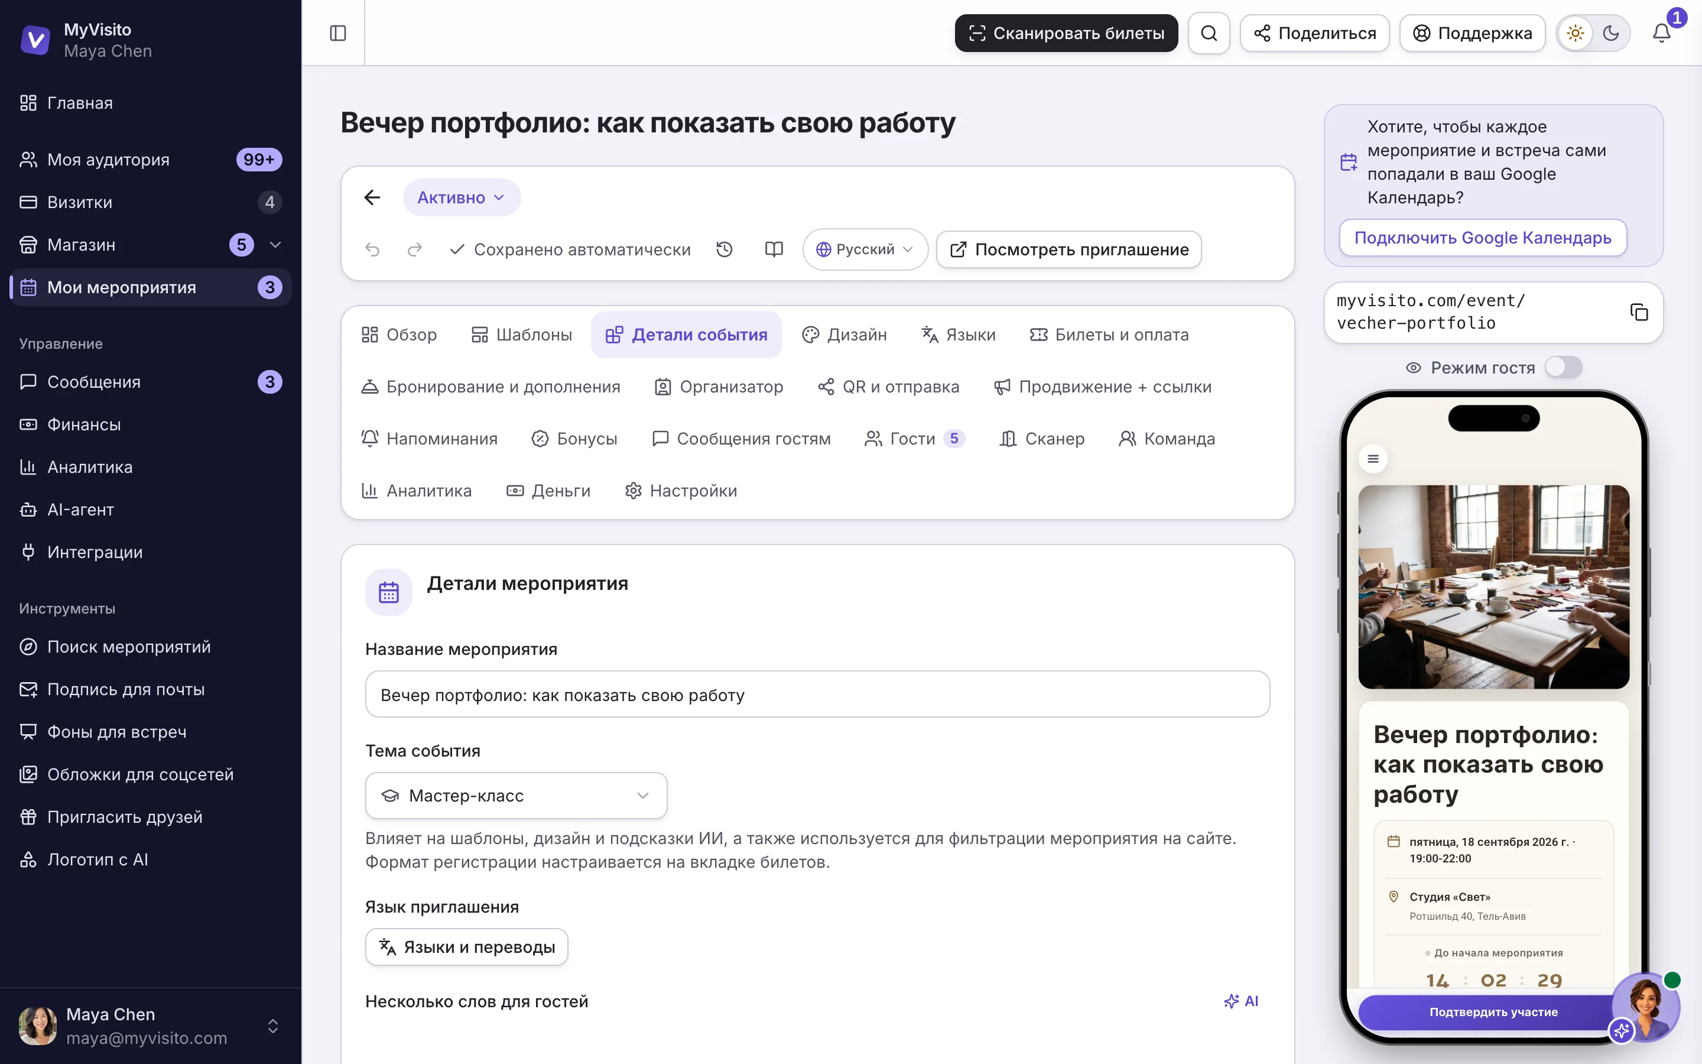Open the AI assistant avatar

click(1646, 1008)
